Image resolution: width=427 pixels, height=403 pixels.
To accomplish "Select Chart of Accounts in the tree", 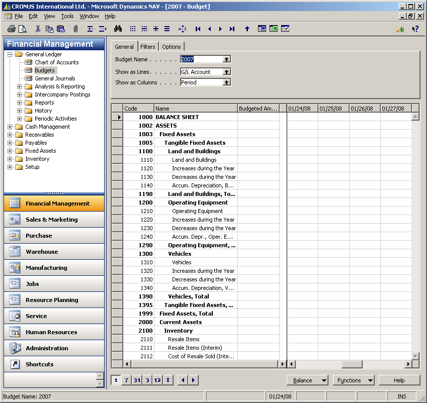I will 57,62.
